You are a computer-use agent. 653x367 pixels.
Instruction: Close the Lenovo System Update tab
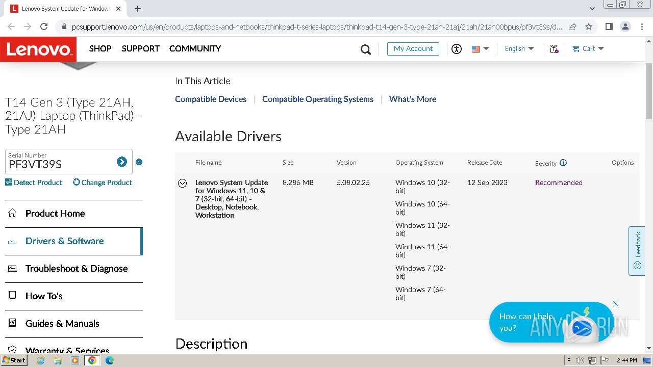click(x=118, y=9)
